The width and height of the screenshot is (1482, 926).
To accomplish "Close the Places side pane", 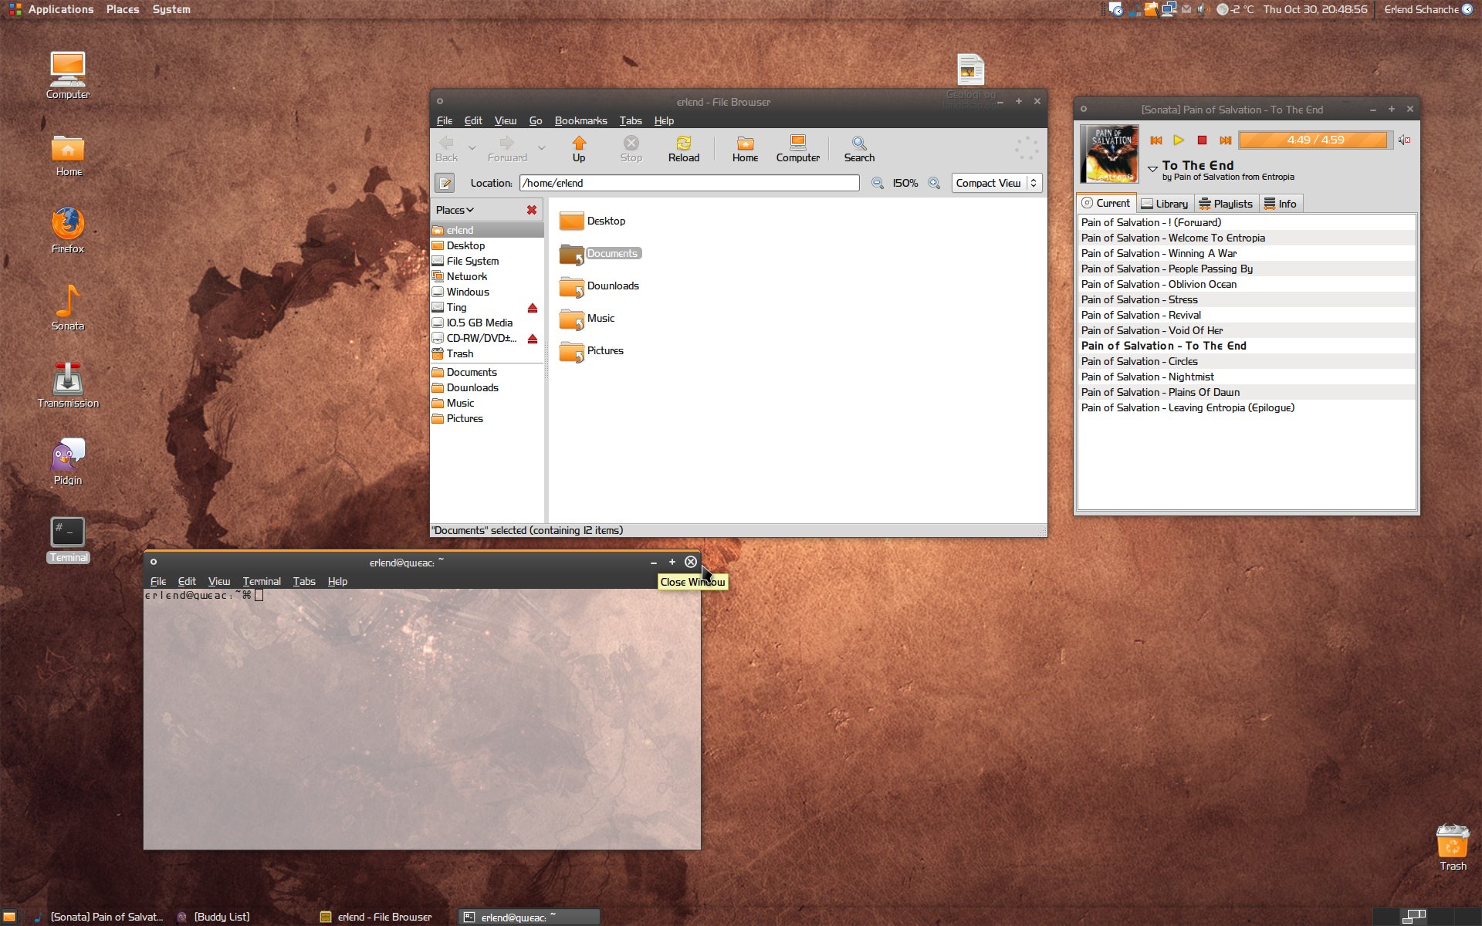I will point(532,210).
